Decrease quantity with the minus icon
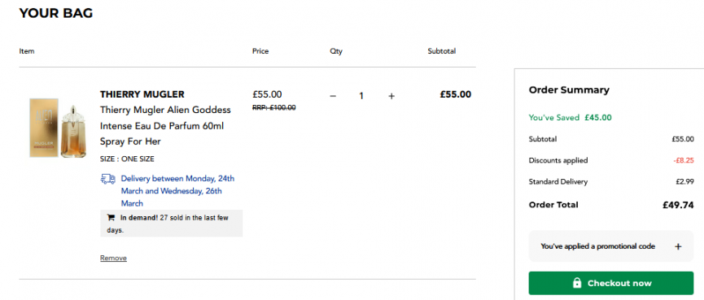 coord(333,96)
